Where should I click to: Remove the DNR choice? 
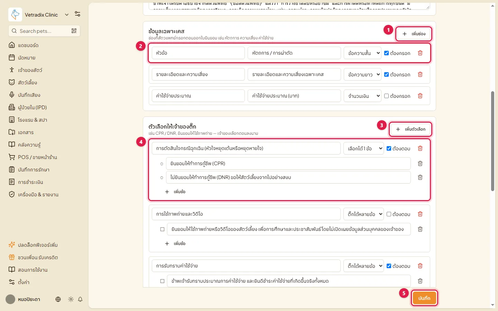[420, 177]
